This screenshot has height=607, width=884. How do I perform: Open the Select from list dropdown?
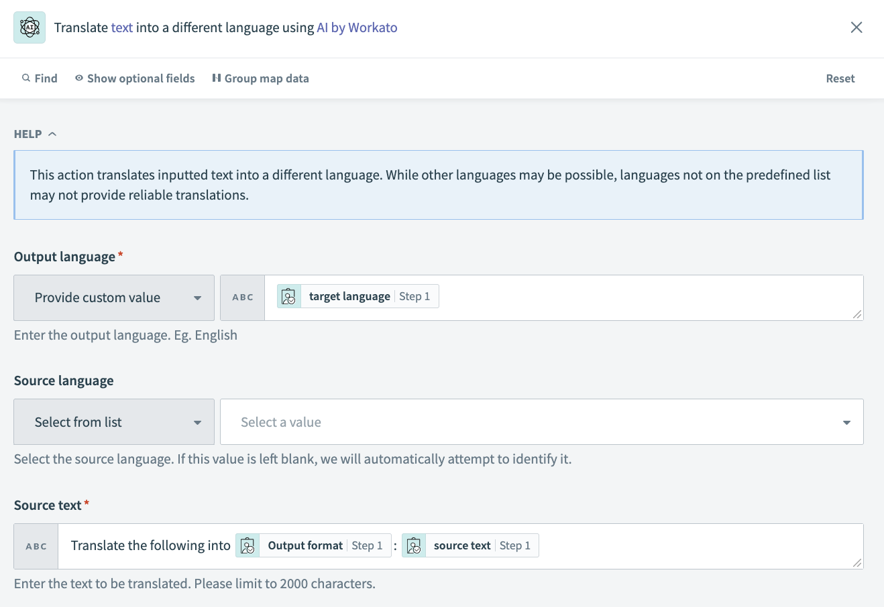114,422
